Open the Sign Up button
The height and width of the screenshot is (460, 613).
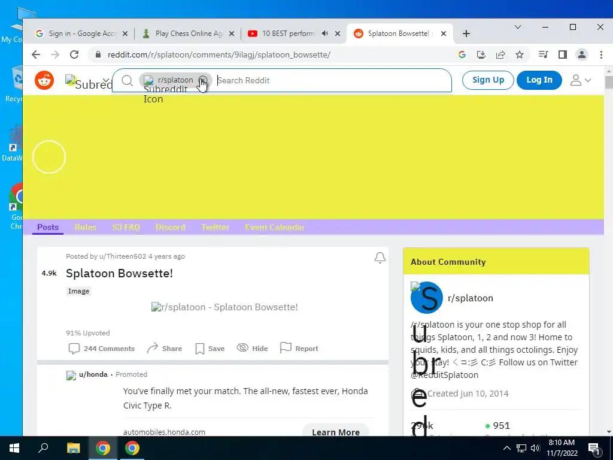(488, 80)
